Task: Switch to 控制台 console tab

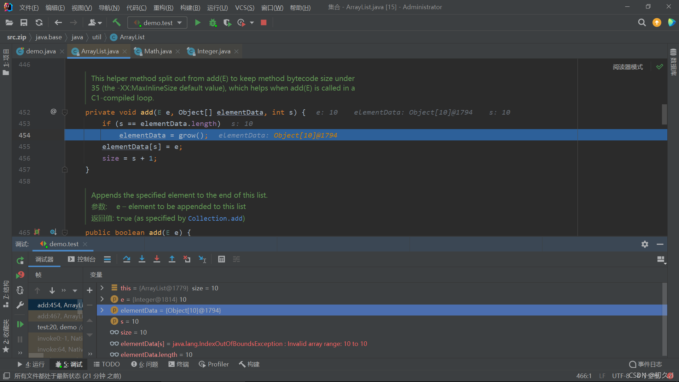Action: click(x=82, y=259)
